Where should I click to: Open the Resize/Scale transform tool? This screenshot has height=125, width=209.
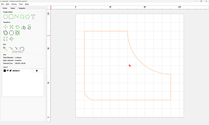(x=12, y=27)
